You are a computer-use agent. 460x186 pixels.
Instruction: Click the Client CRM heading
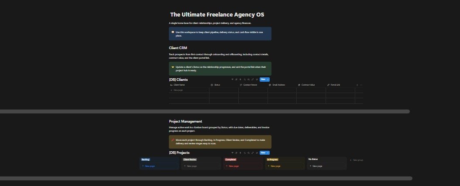pyautogui.click(x=178, y=48)
